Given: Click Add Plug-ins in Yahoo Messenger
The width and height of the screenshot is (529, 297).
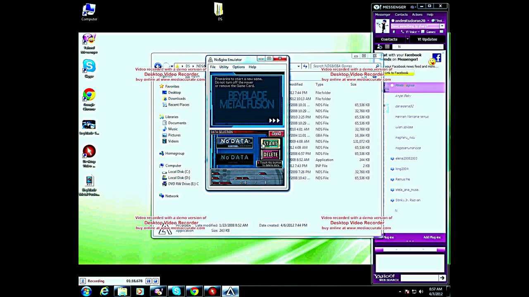Looking at the screenshot, I should [432, 238].
